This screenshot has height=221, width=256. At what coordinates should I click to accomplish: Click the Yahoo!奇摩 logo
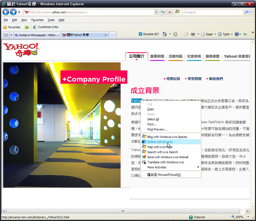pyautogui.click(x=21, y=50)
